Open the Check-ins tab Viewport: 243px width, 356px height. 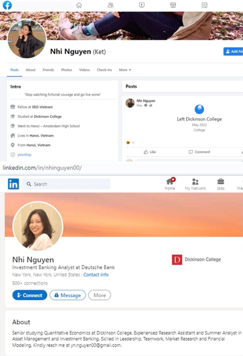point(104,70)
